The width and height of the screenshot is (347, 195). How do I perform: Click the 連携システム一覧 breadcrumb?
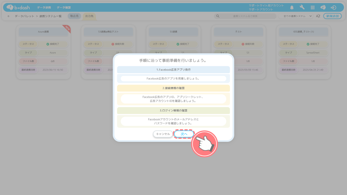(50, 16)
